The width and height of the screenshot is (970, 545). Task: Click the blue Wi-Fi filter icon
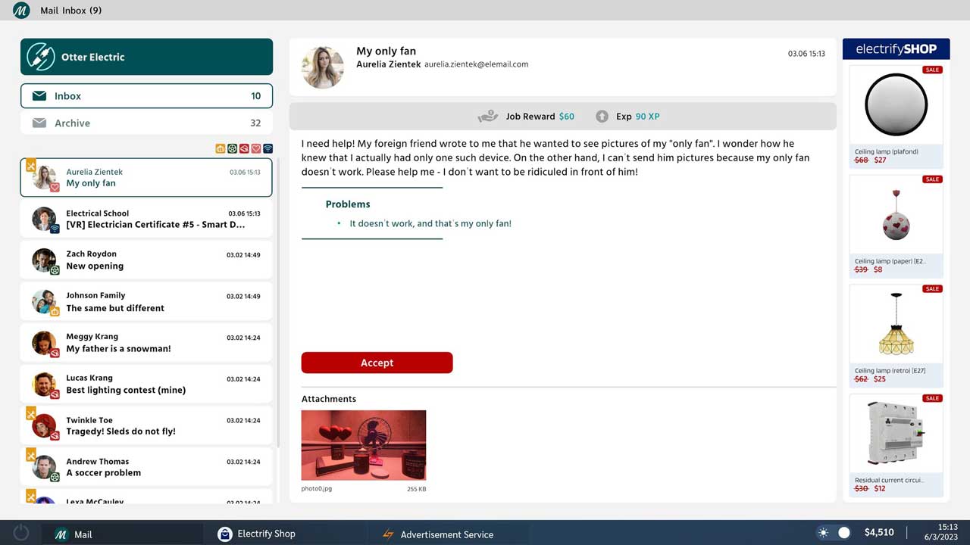268,149
